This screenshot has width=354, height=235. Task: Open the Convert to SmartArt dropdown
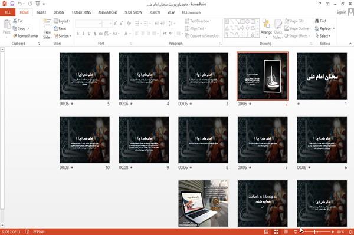[x=202, y=36]
